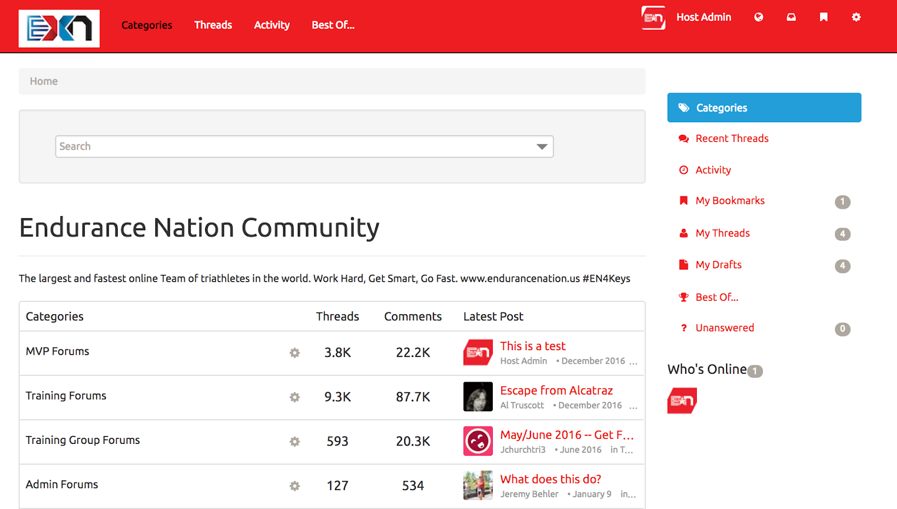Click the My Bookmarks ribbon icon

[684, 201]
